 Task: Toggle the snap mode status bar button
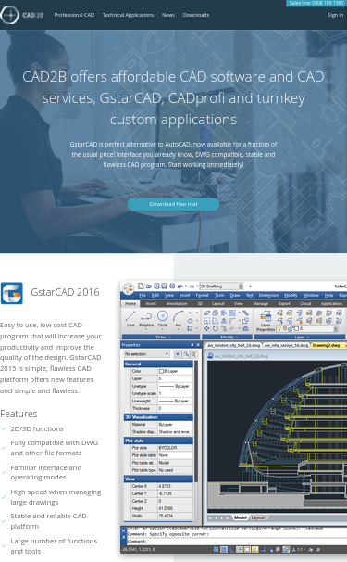(216, 549)
